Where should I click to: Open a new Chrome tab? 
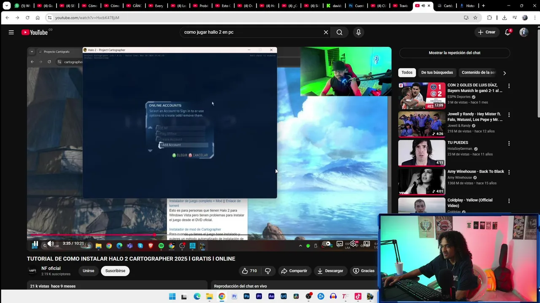coord(483,6)
